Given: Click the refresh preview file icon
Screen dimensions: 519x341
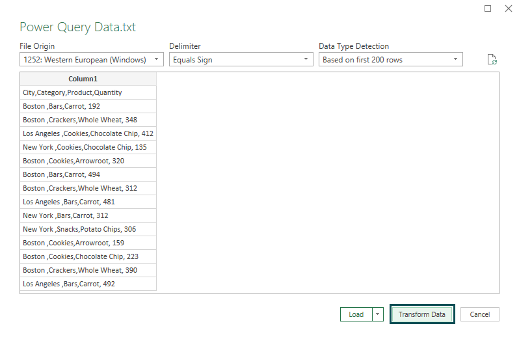Looking at the screenshot, I should pyautogui.click(x=492, y=60).
